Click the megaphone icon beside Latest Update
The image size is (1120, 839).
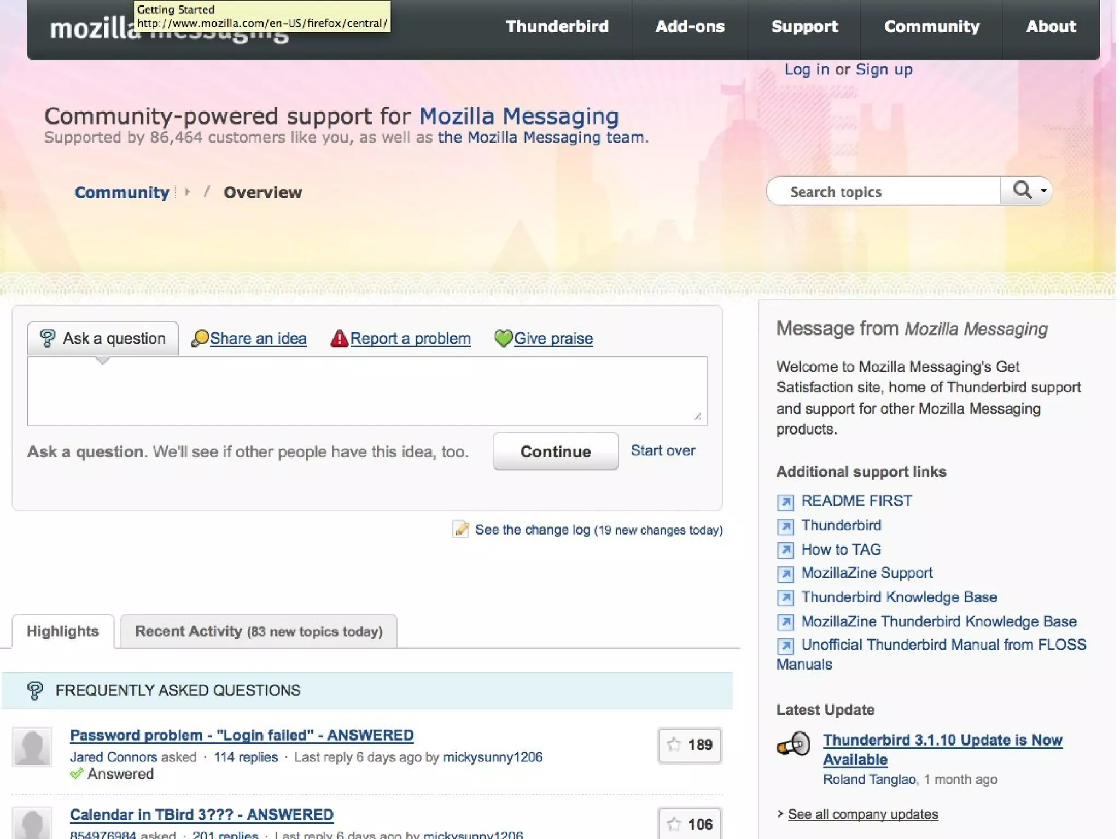[x=794, y=744]
